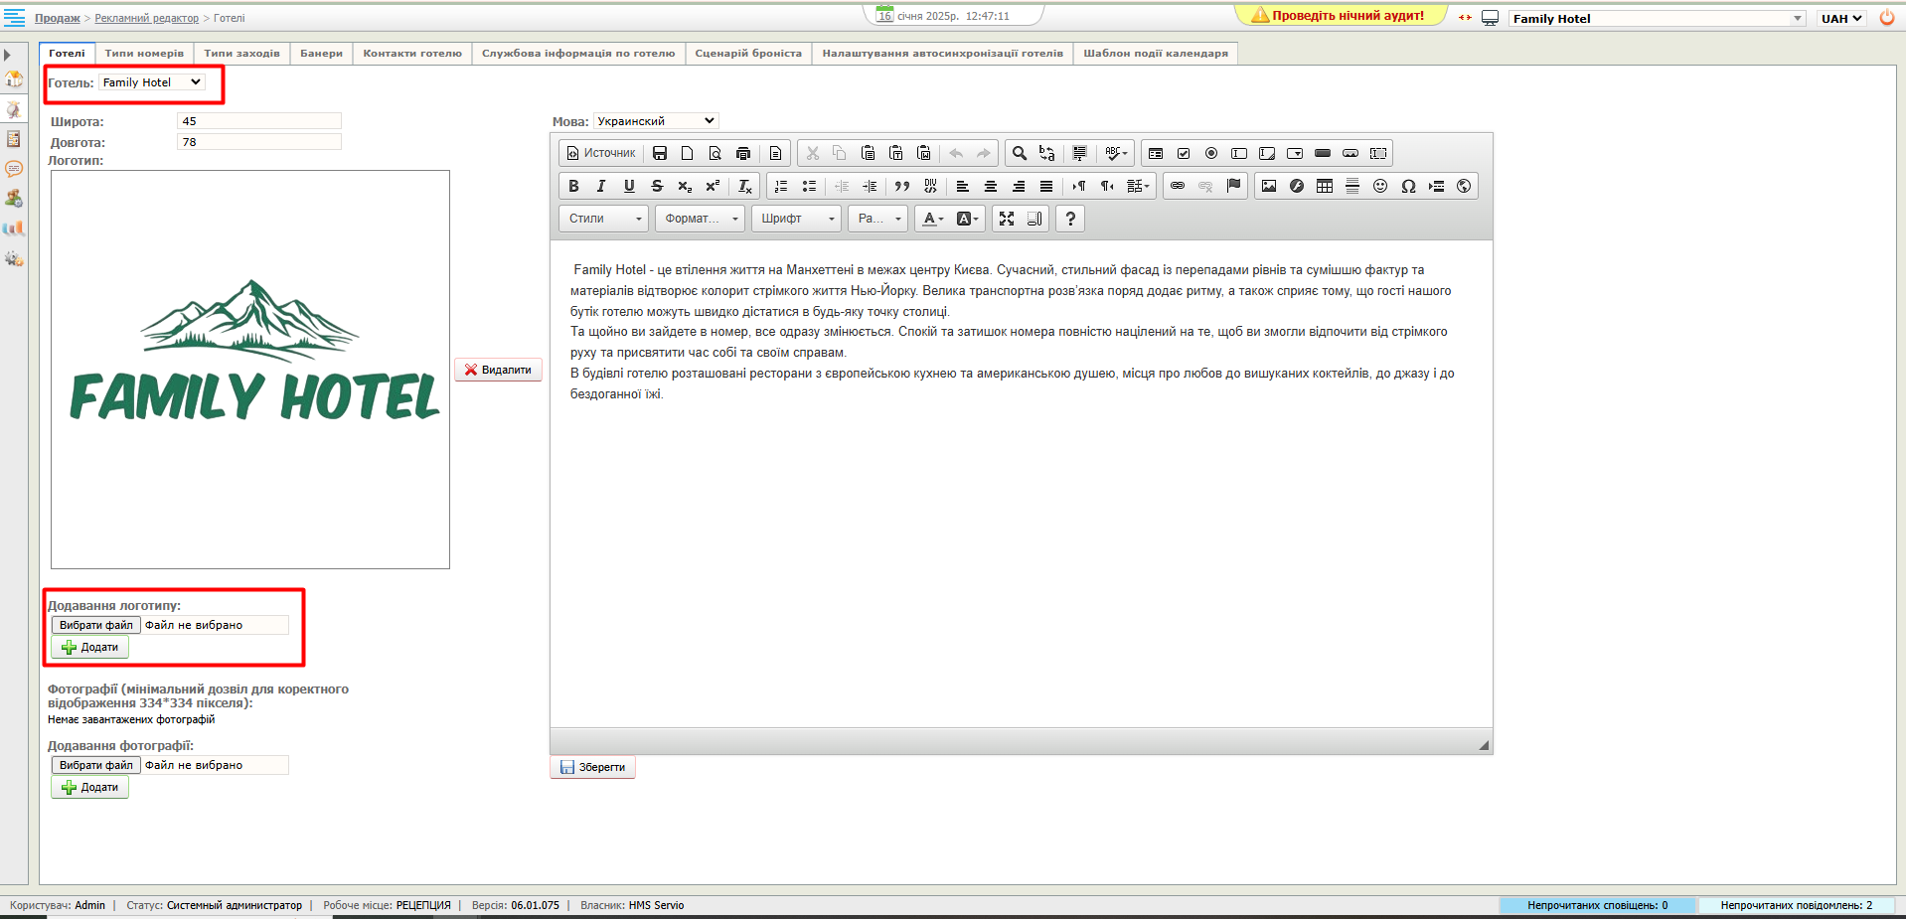Click the power logout icon

[1886, 18]
